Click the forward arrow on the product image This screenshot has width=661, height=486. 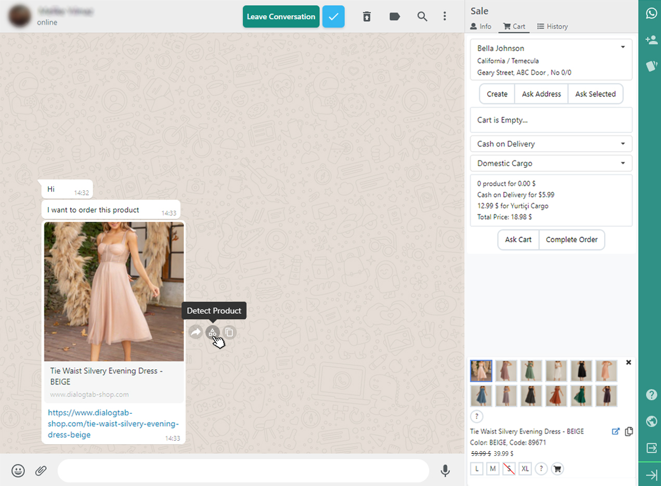195,332
